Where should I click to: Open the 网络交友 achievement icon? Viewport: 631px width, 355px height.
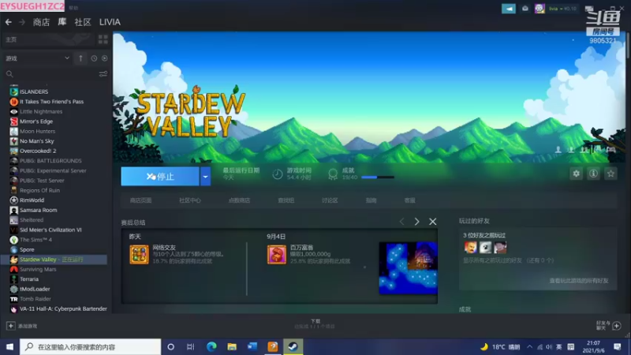139,254
